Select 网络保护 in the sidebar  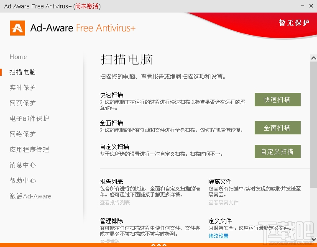pos(23,134)
